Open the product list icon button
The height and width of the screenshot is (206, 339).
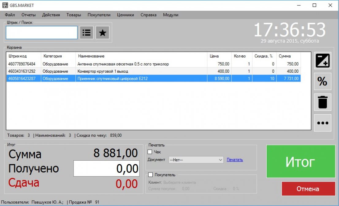pyautogui.click(x=86, y=32)
